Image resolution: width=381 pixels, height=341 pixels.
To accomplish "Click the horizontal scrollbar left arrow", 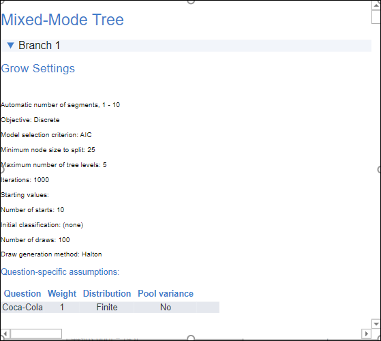I will click(5, 333).
